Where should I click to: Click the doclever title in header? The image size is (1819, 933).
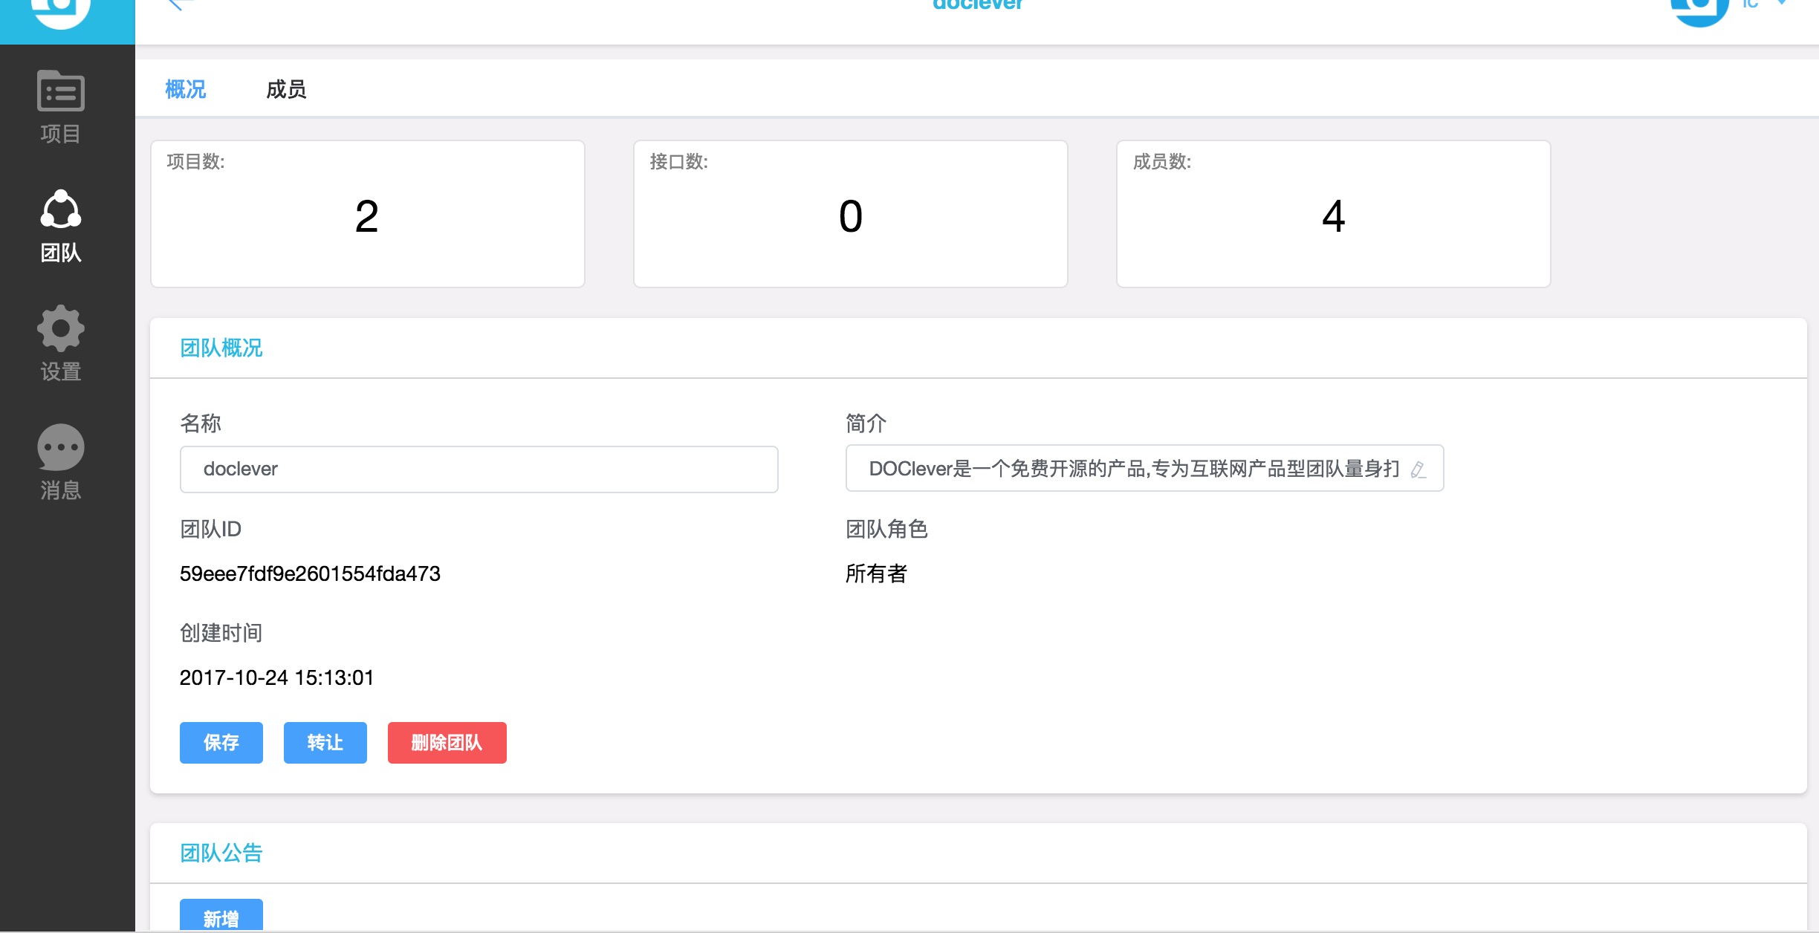(977, 4)
